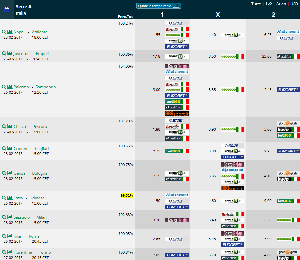300x260 pixels.
Task: Select the 1x2 odds filter
Action: point(269,4)
